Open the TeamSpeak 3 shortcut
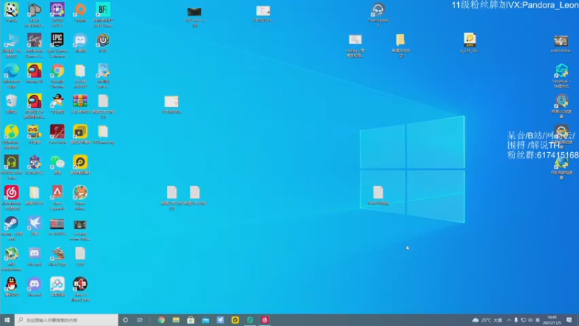 [378, 10]
